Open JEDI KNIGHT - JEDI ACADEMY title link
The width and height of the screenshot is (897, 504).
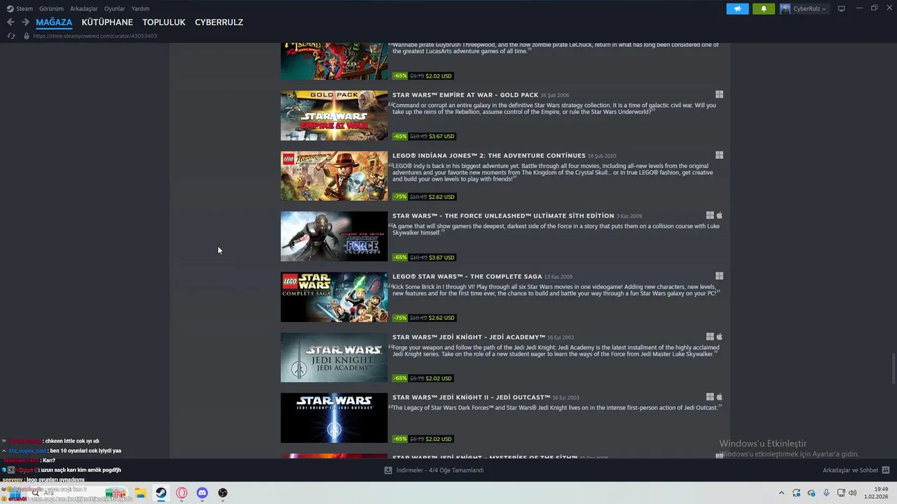(469, 337)
